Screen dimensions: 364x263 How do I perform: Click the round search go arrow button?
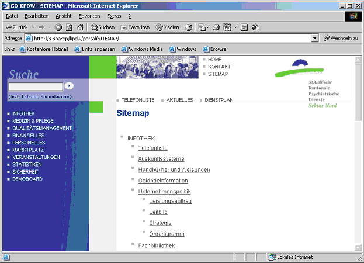[x=69, y=86]
